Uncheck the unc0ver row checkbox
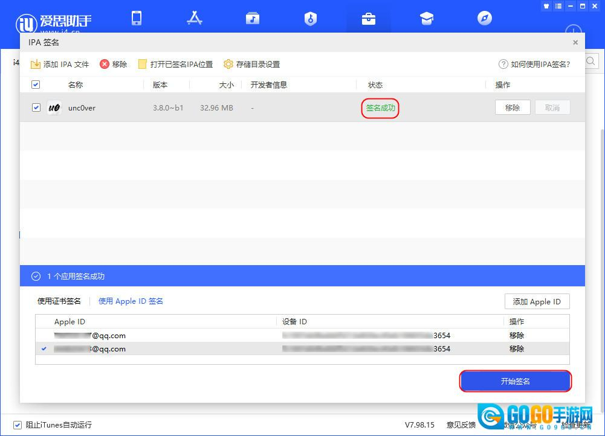Viewport: 605px width, 436px height. tap(36, 107)
